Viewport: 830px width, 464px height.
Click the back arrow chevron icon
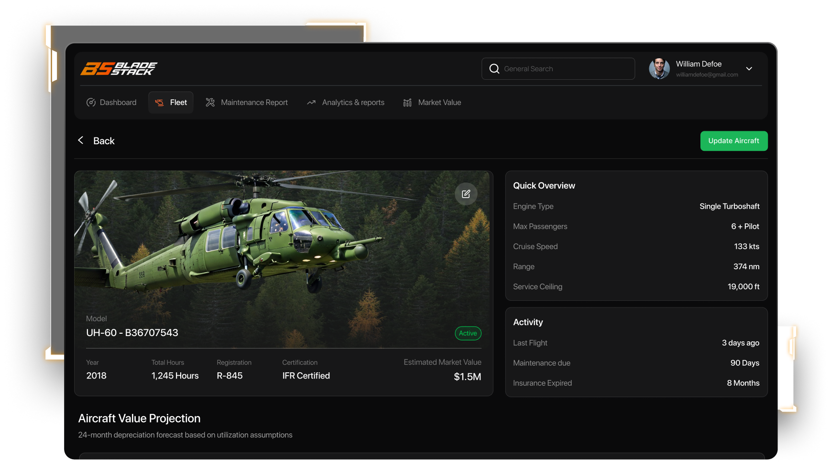coord(81,140)
